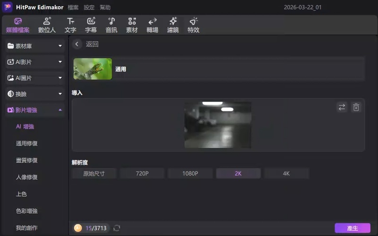Open the 轉場 transitions panel
The height and width of the screenshot is (236, 378).
tap(152, 25)
